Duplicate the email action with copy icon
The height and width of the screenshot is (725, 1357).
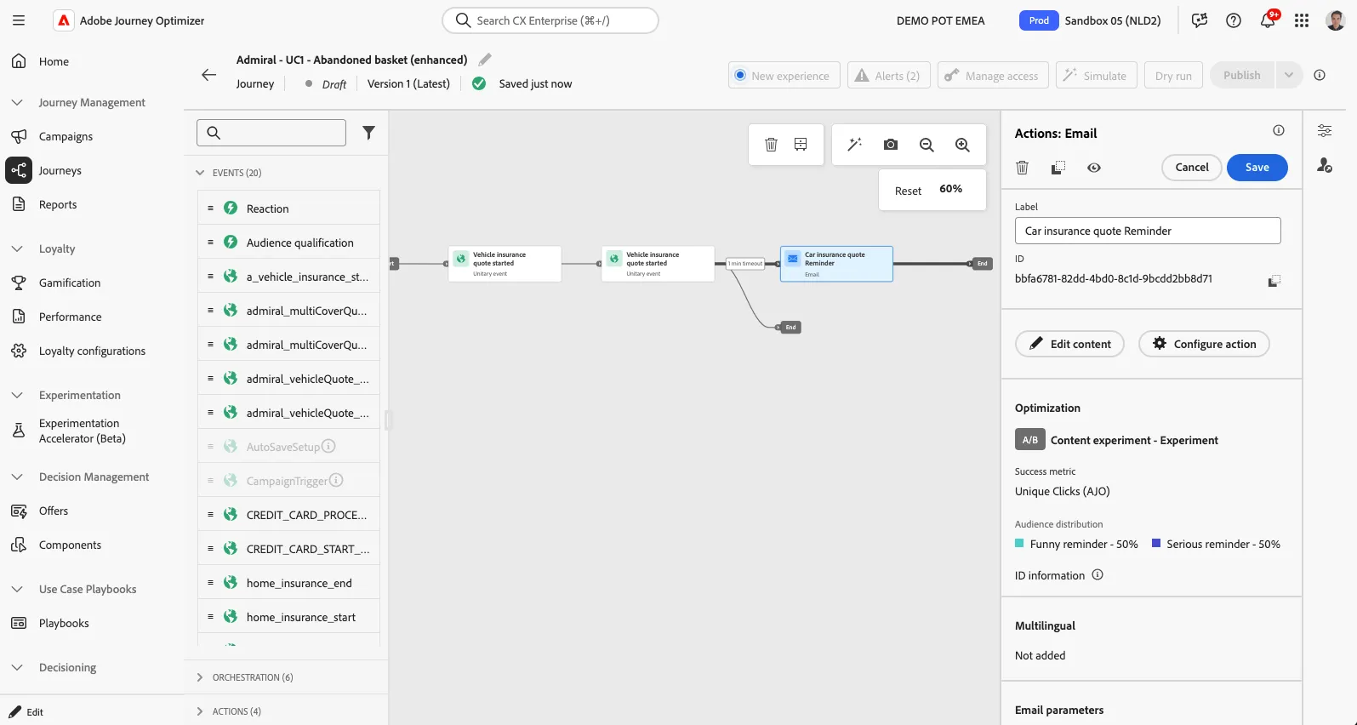(x=1058, y=168)
